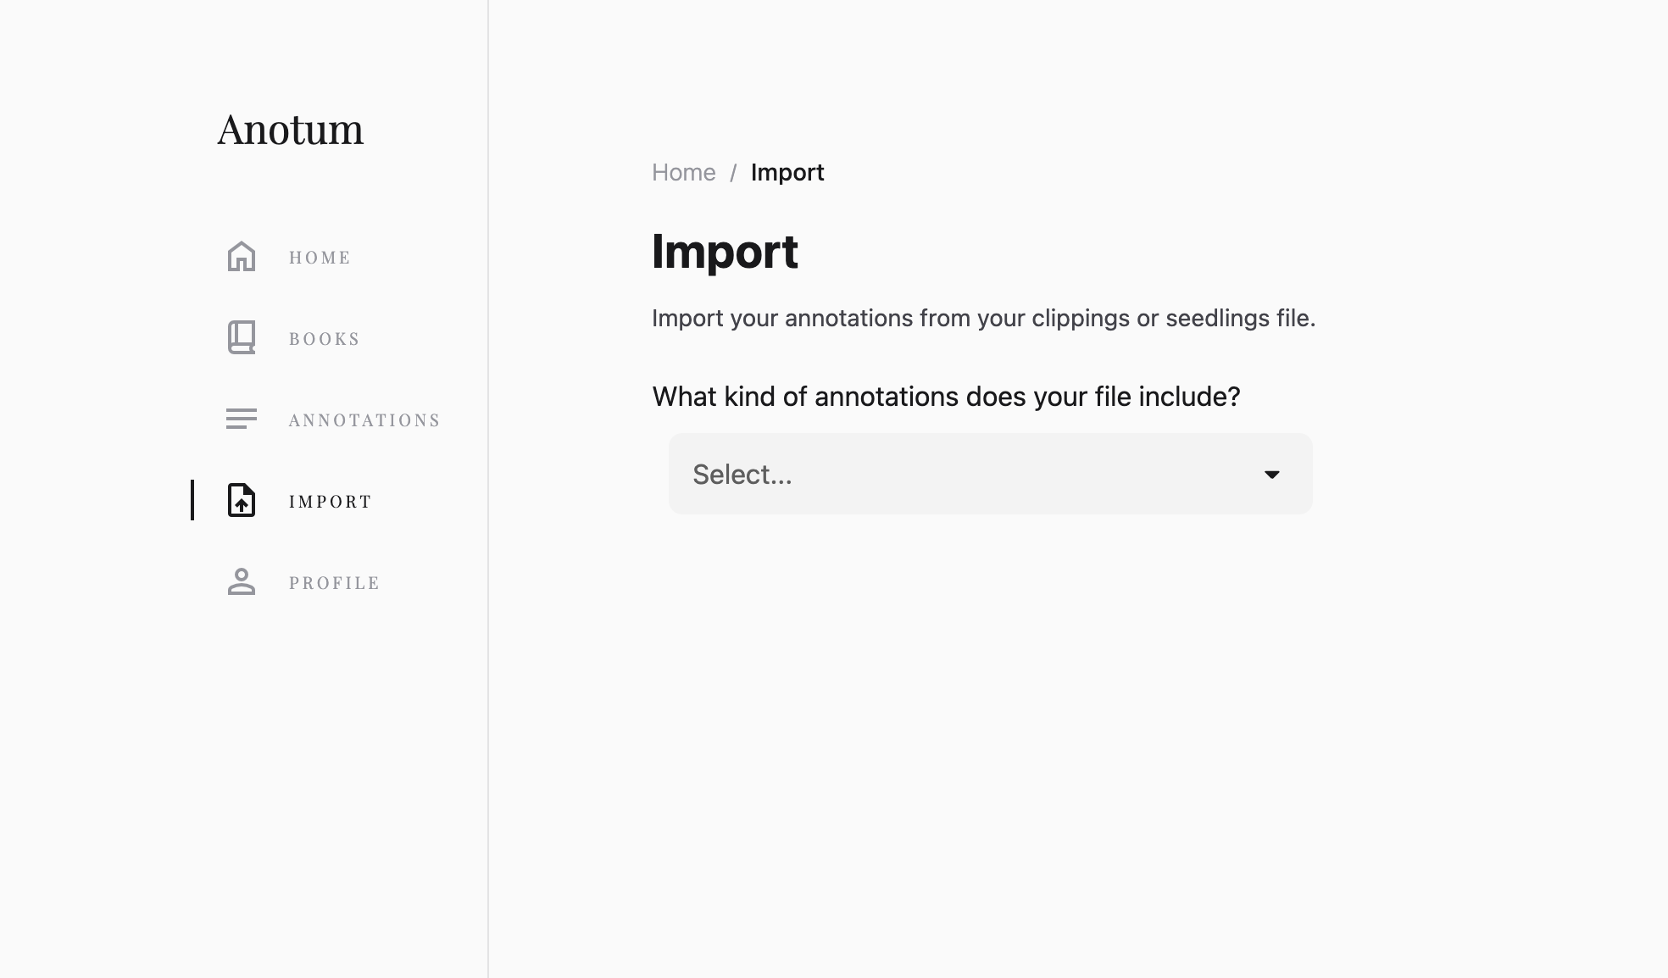This screenshot has width=1668, height=978.
Task: Click the active indicator bar beside Import
Action: [192, 500]
